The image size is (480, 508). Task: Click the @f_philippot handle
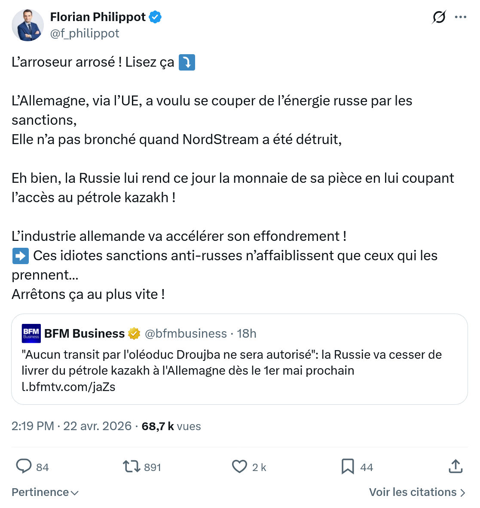click(85, 33)
